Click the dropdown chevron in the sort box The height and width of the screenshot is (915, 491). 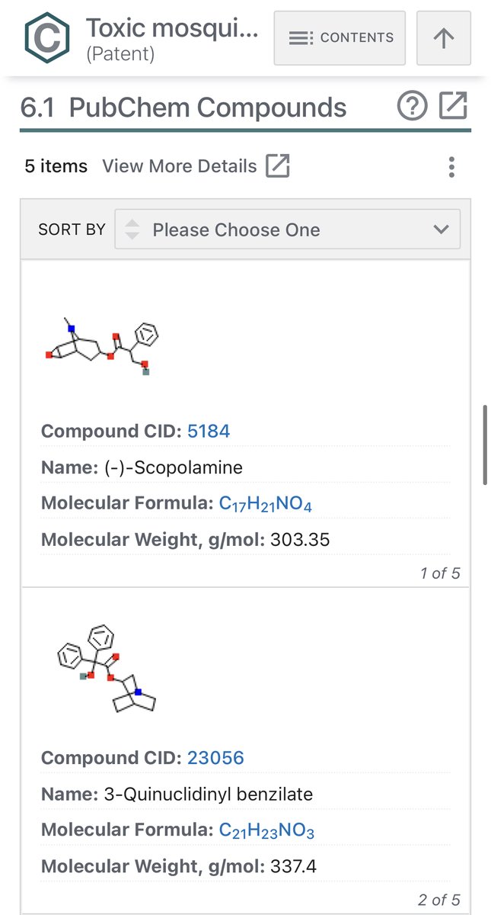[x=440, y=230]
